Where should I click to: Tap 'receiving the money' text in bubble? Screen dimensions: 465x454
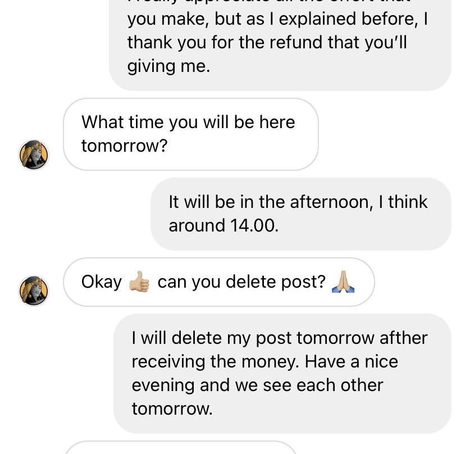pyautogui.click(x=215, y=362)
